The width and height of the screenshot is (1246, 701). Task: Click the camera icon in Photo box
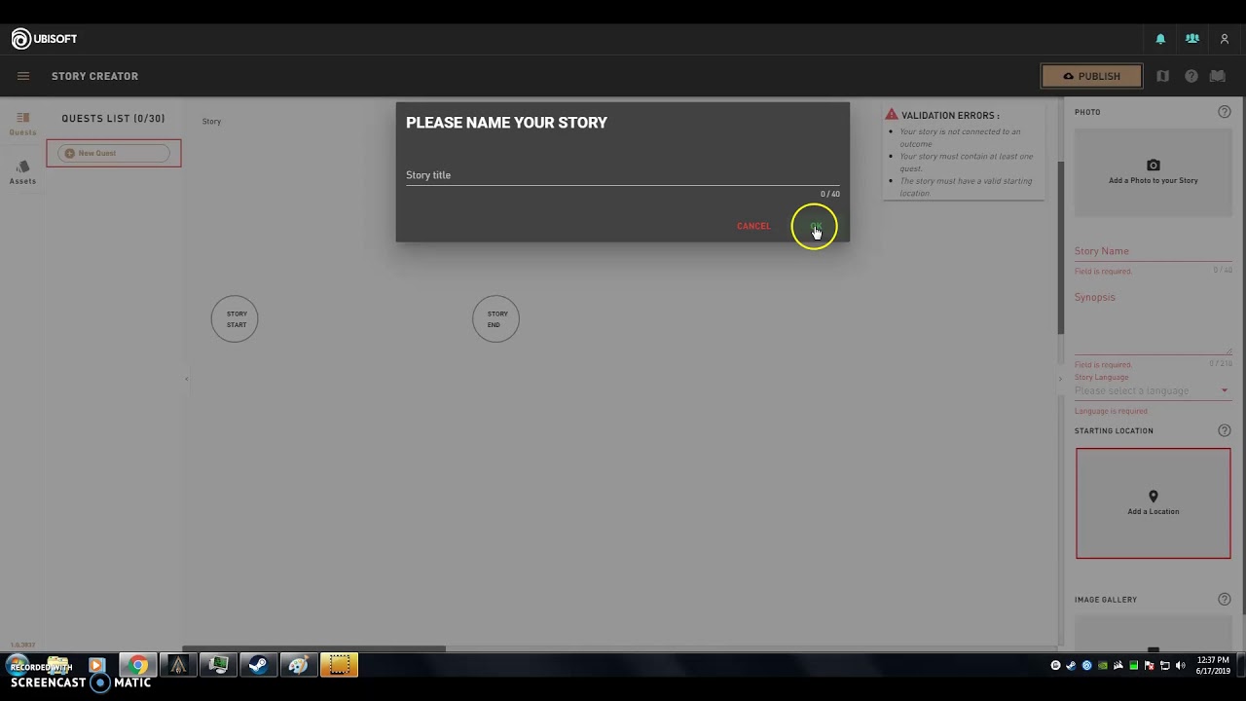1154,166
